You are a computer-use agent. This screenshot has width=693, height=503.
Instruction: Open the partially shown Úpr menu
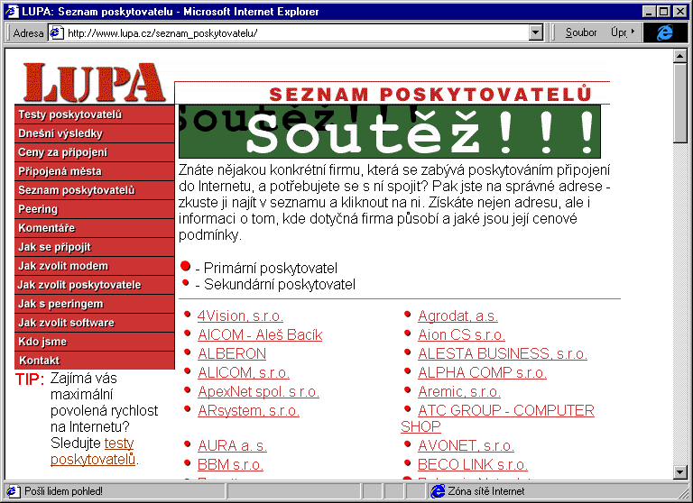[618, 32]
